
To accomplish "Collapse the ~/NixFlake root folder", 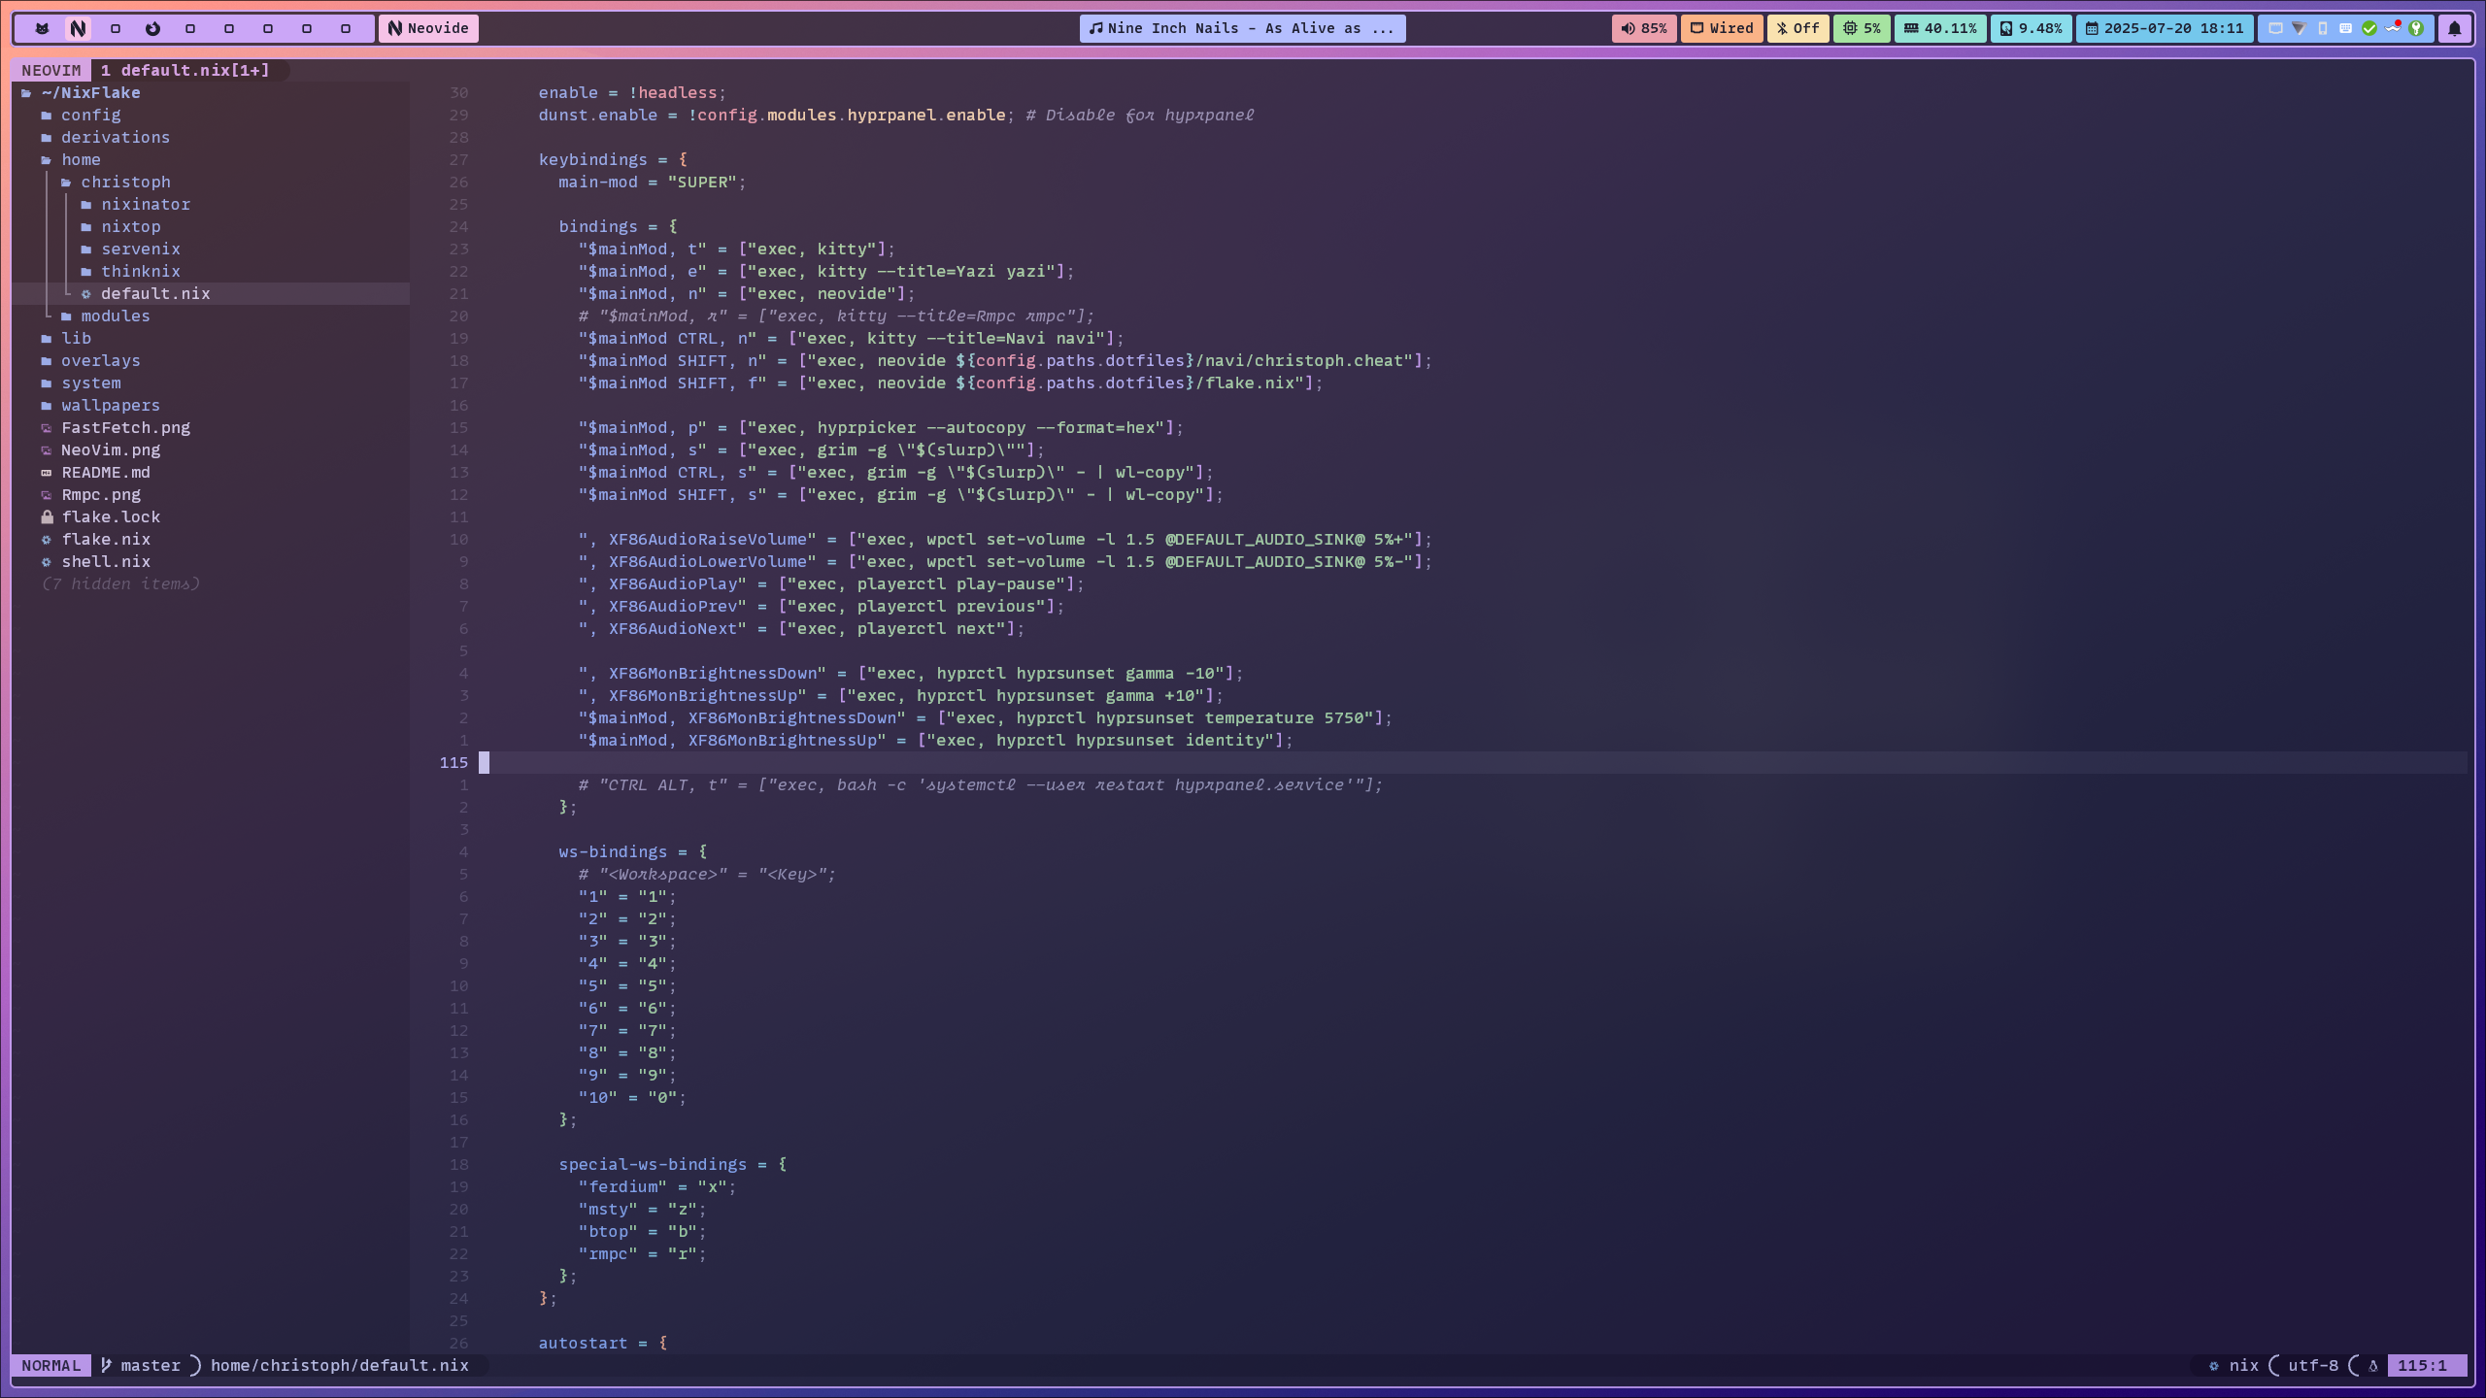I will [90, 92].
